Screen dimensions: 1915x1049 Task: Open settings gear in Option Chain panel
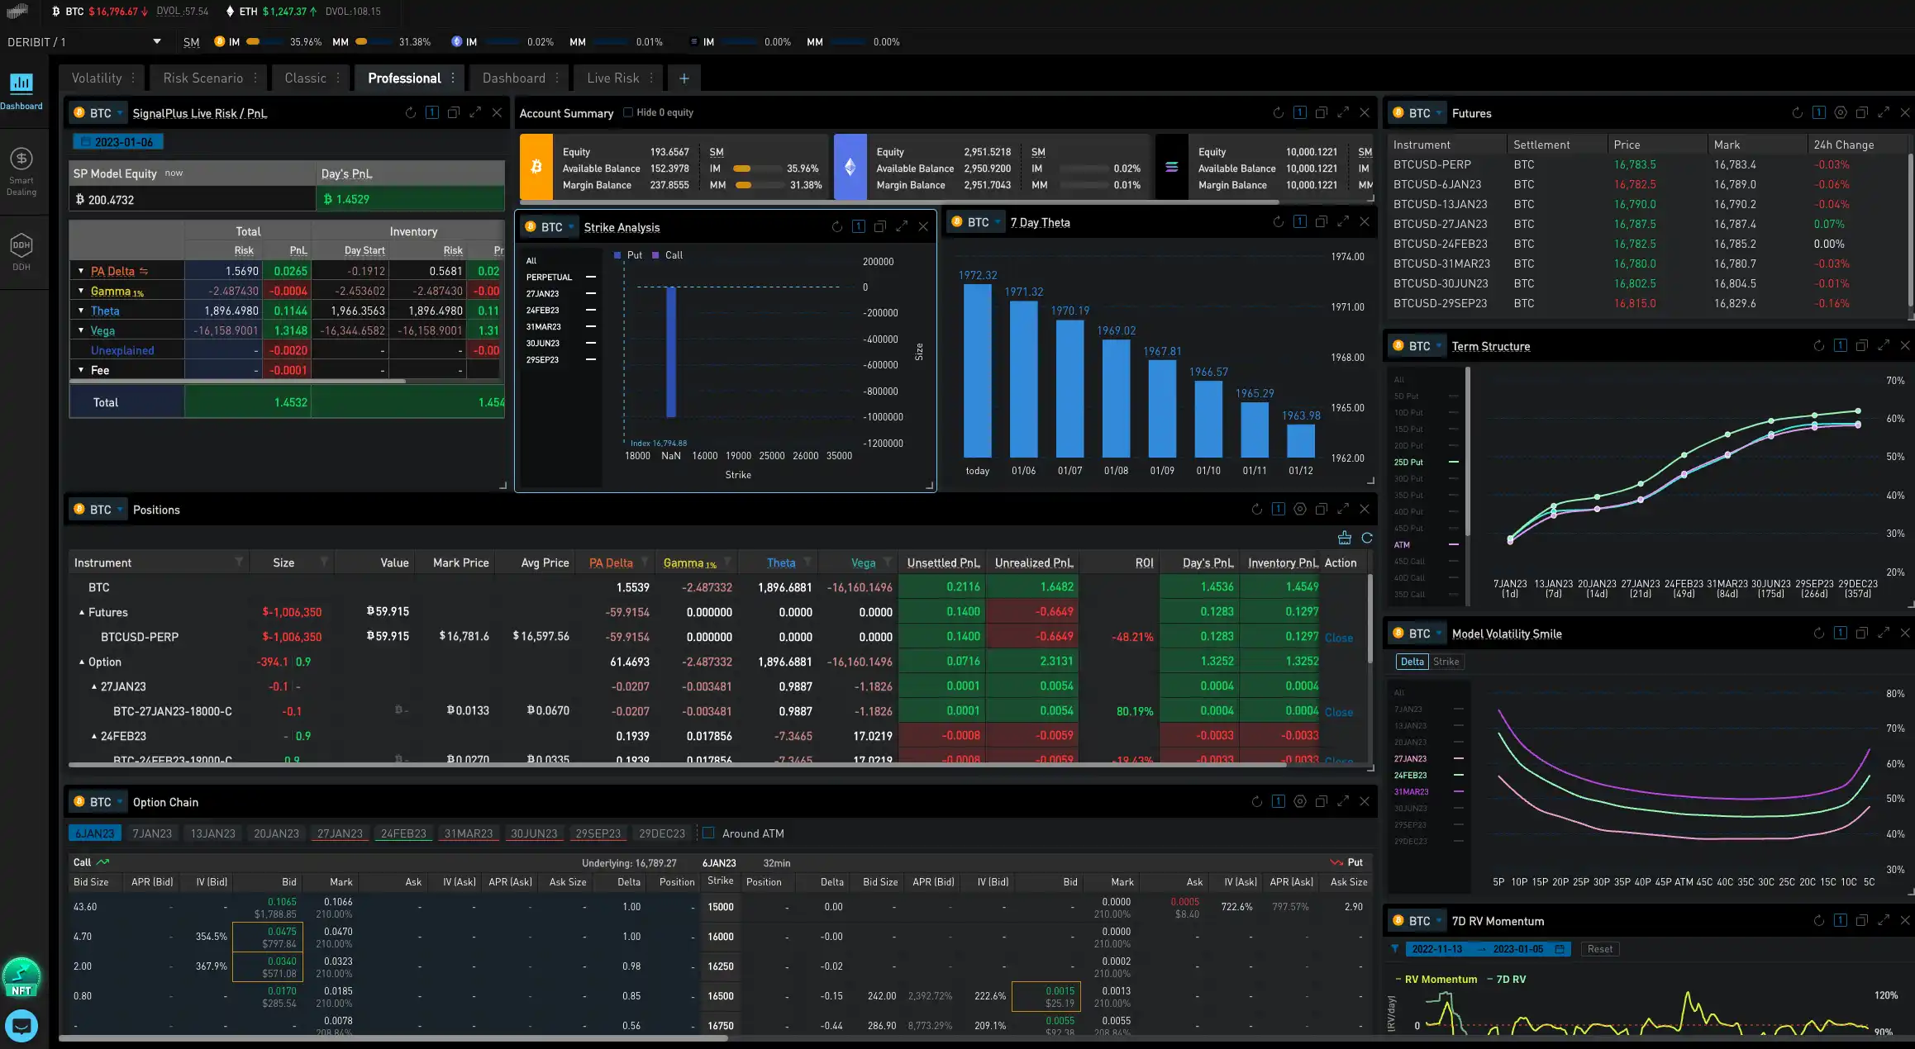click(x=1300, y=801)
